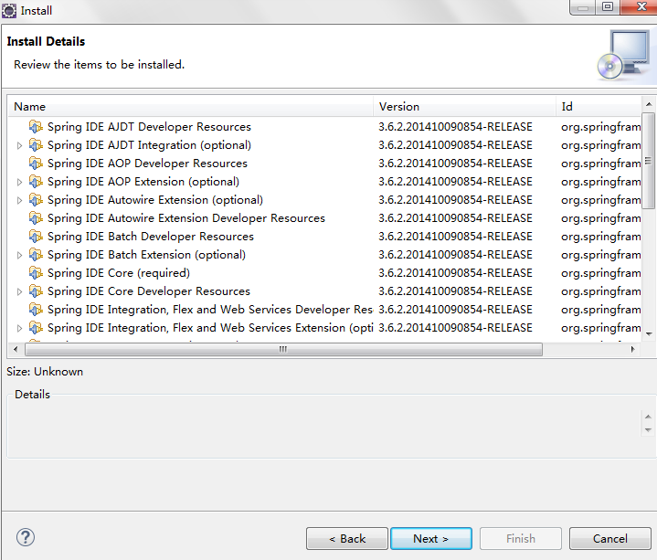This screenshot has height=560, width=657.
Task: Expand Integration, Flex and Web Services Extension node
Action: coord(19,328)
